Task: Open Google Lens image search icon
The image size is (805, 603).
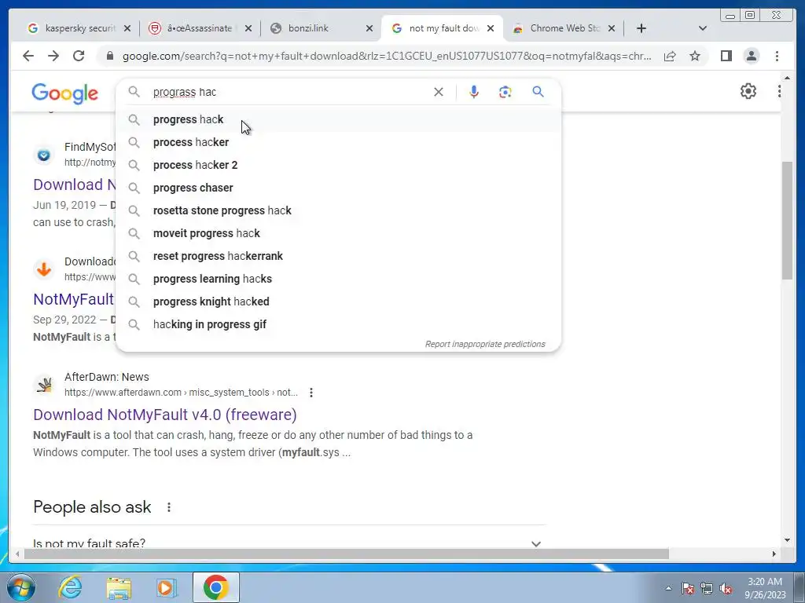Action: (x=505, y=92)
